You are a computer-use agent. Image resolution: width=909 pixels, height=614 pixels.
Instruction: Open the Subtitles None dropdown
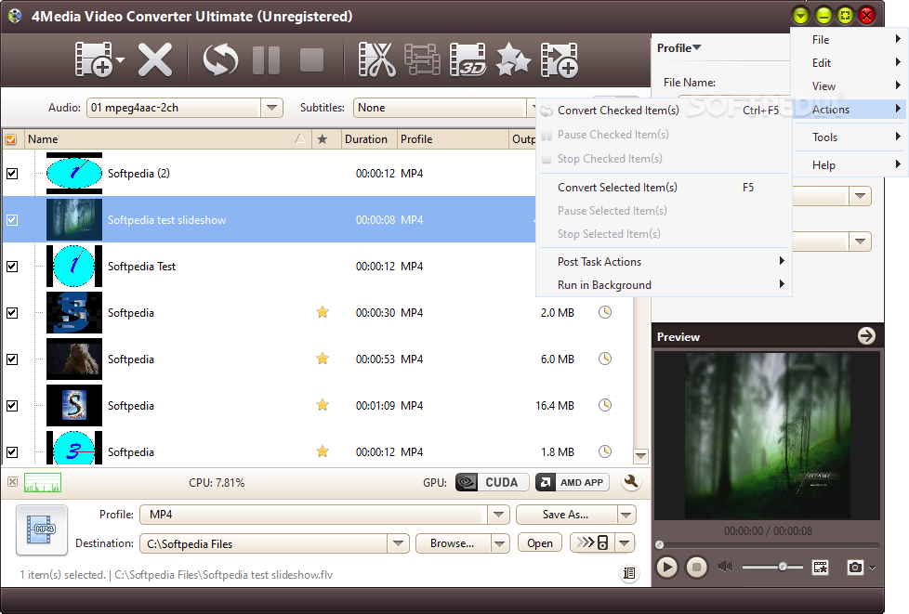(x=444, y=108)
